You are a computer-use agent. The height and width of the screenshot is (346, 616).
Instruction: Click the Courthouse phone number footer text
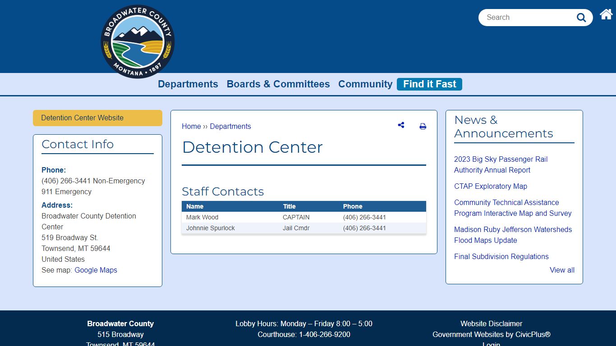pyautogui.click(x=304, y=335)
